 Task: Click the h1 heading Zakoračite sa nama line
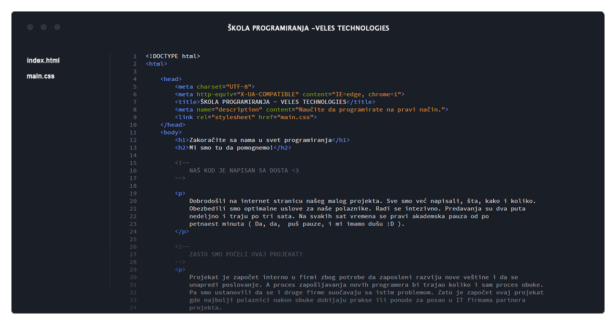[262, 140]
